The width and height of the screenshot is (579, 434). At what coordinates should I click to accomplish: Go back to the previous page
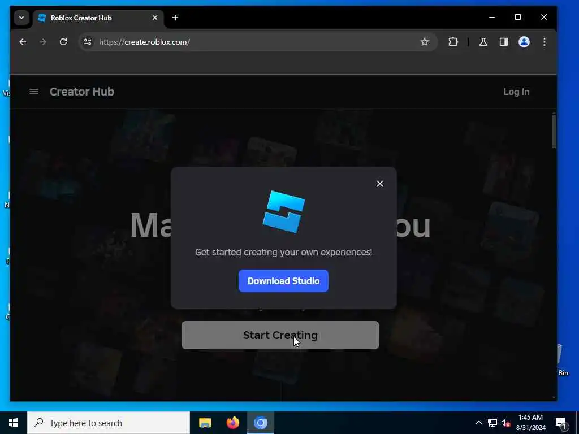tap(23, 42)
